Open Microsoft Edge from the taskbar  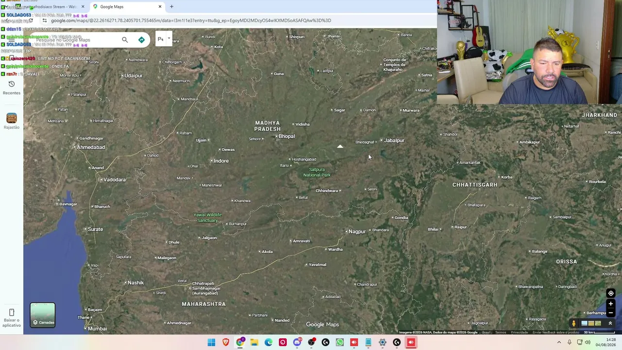tap(268, 342)
